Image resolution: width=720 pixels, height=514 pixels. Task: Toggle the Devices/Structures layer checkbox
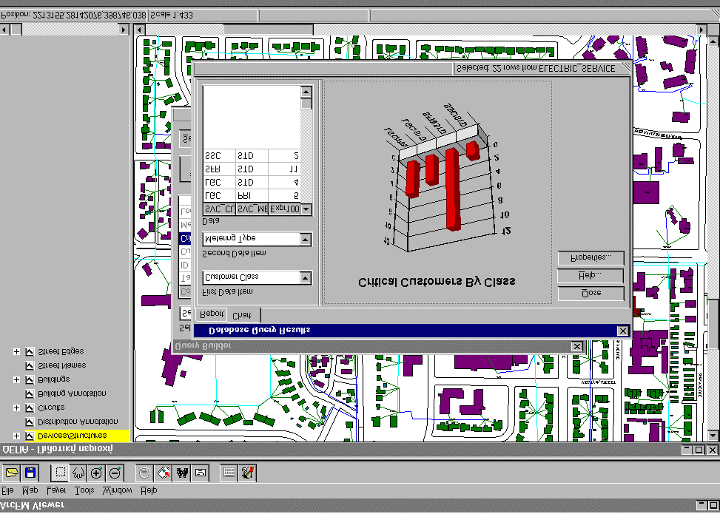tap(30, 436)
